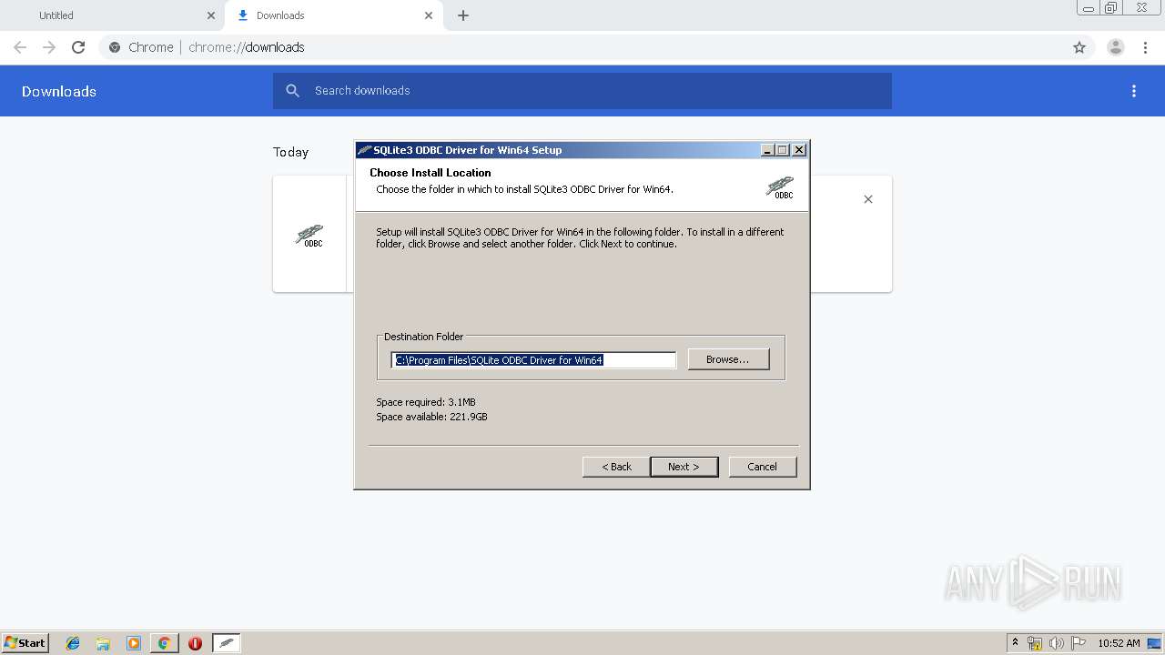Image resolution: width=1165 pixels, height=655 pixels.
Task: Minimize the setup dialog
Action: [x=767, y=150]
